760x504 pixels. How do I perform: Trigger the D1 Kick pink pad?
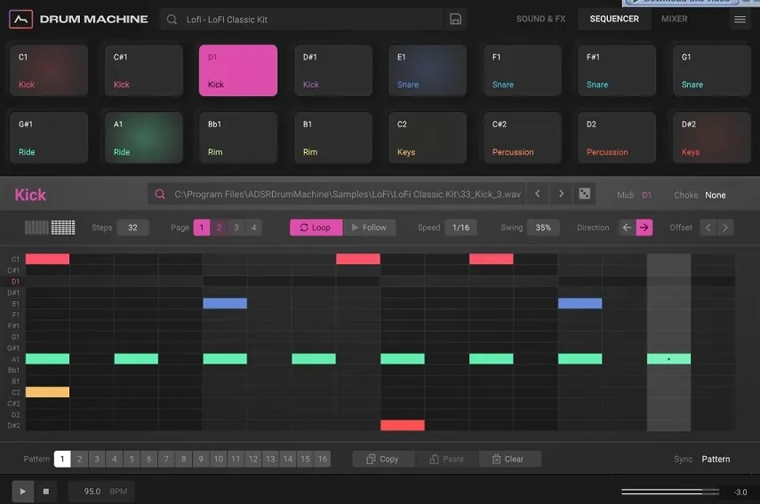[x=238, y=70]
